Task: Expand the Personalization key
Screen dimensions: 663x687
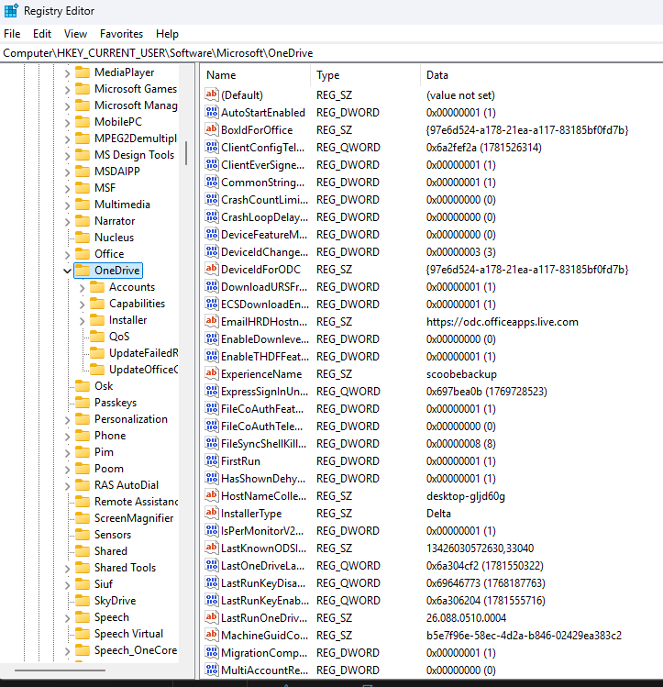Action: pos(67,420)
